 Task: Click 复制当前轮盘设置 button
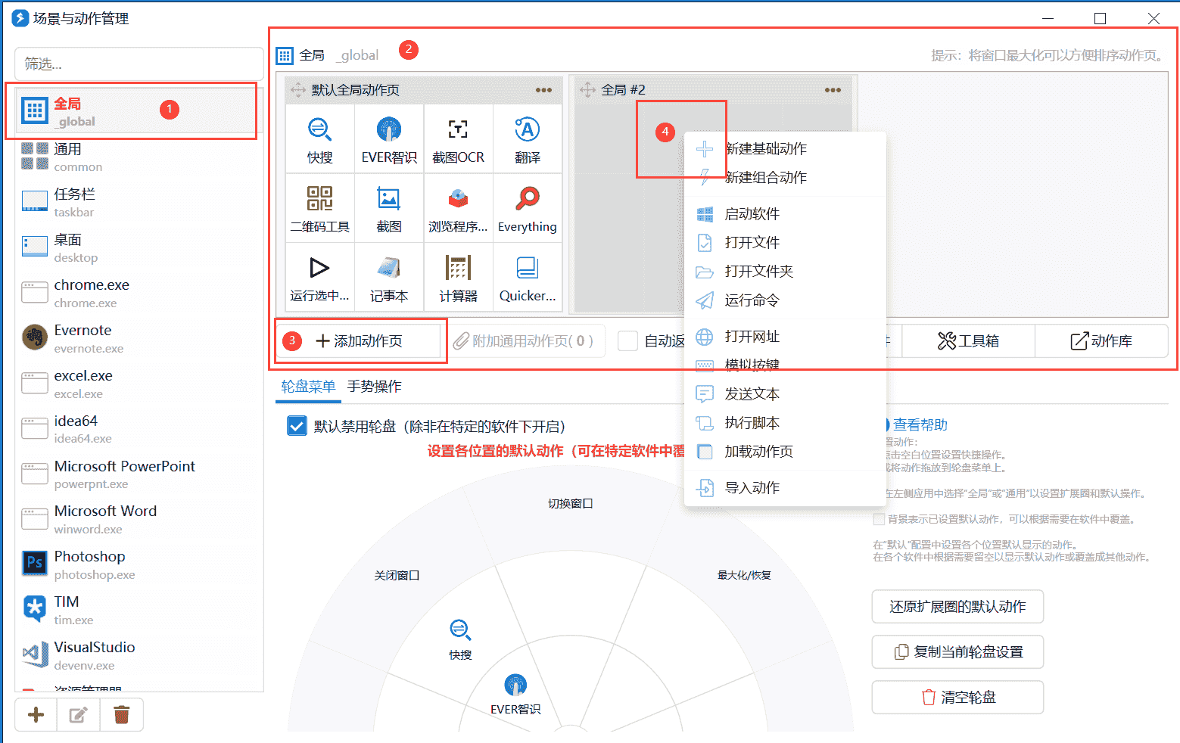coord(957,652)
